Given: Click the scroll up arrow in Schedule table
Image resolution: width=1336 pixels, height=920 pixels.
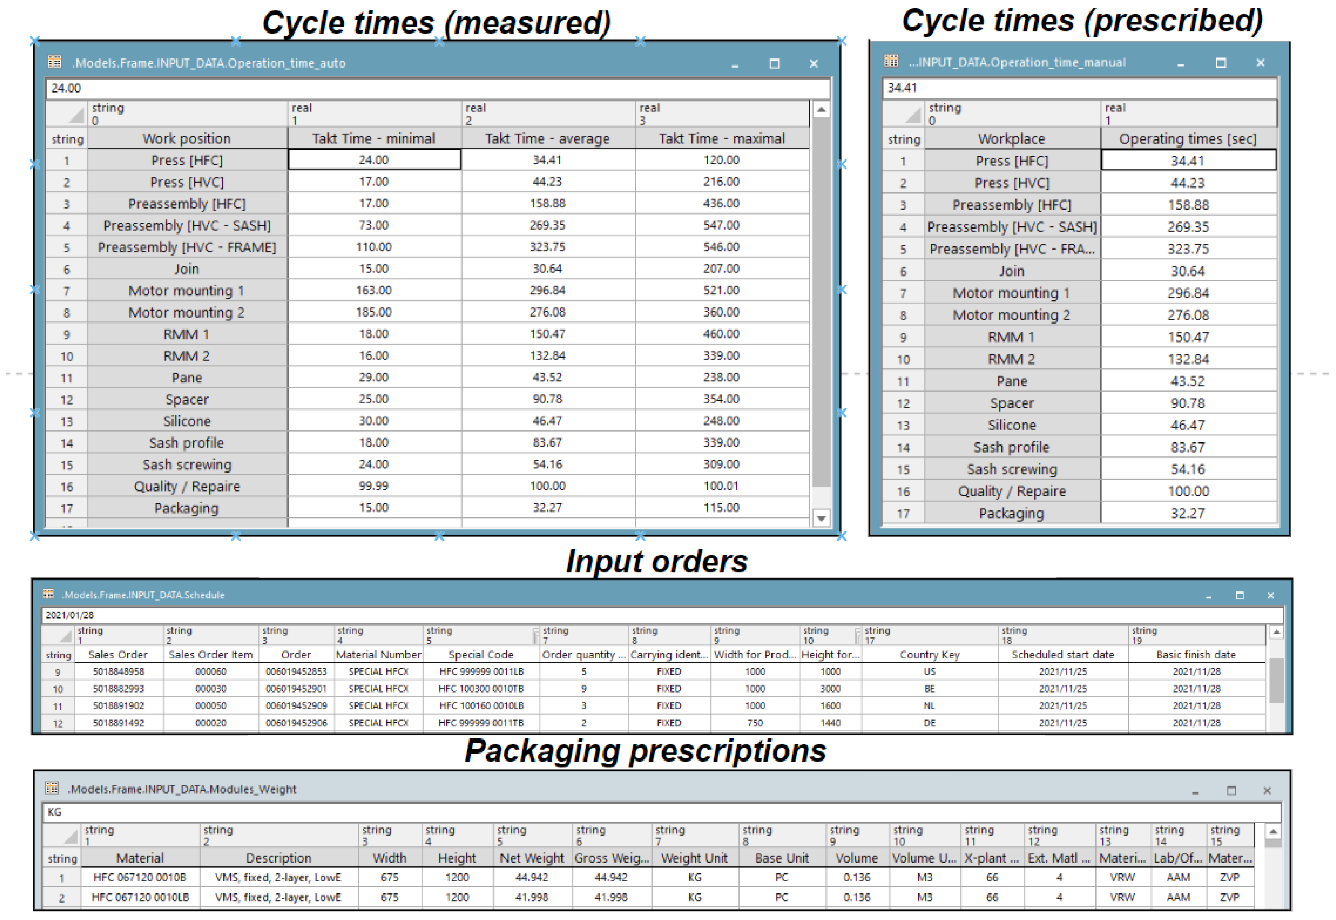Looking at the screenshot, I should click(1276, 632).
